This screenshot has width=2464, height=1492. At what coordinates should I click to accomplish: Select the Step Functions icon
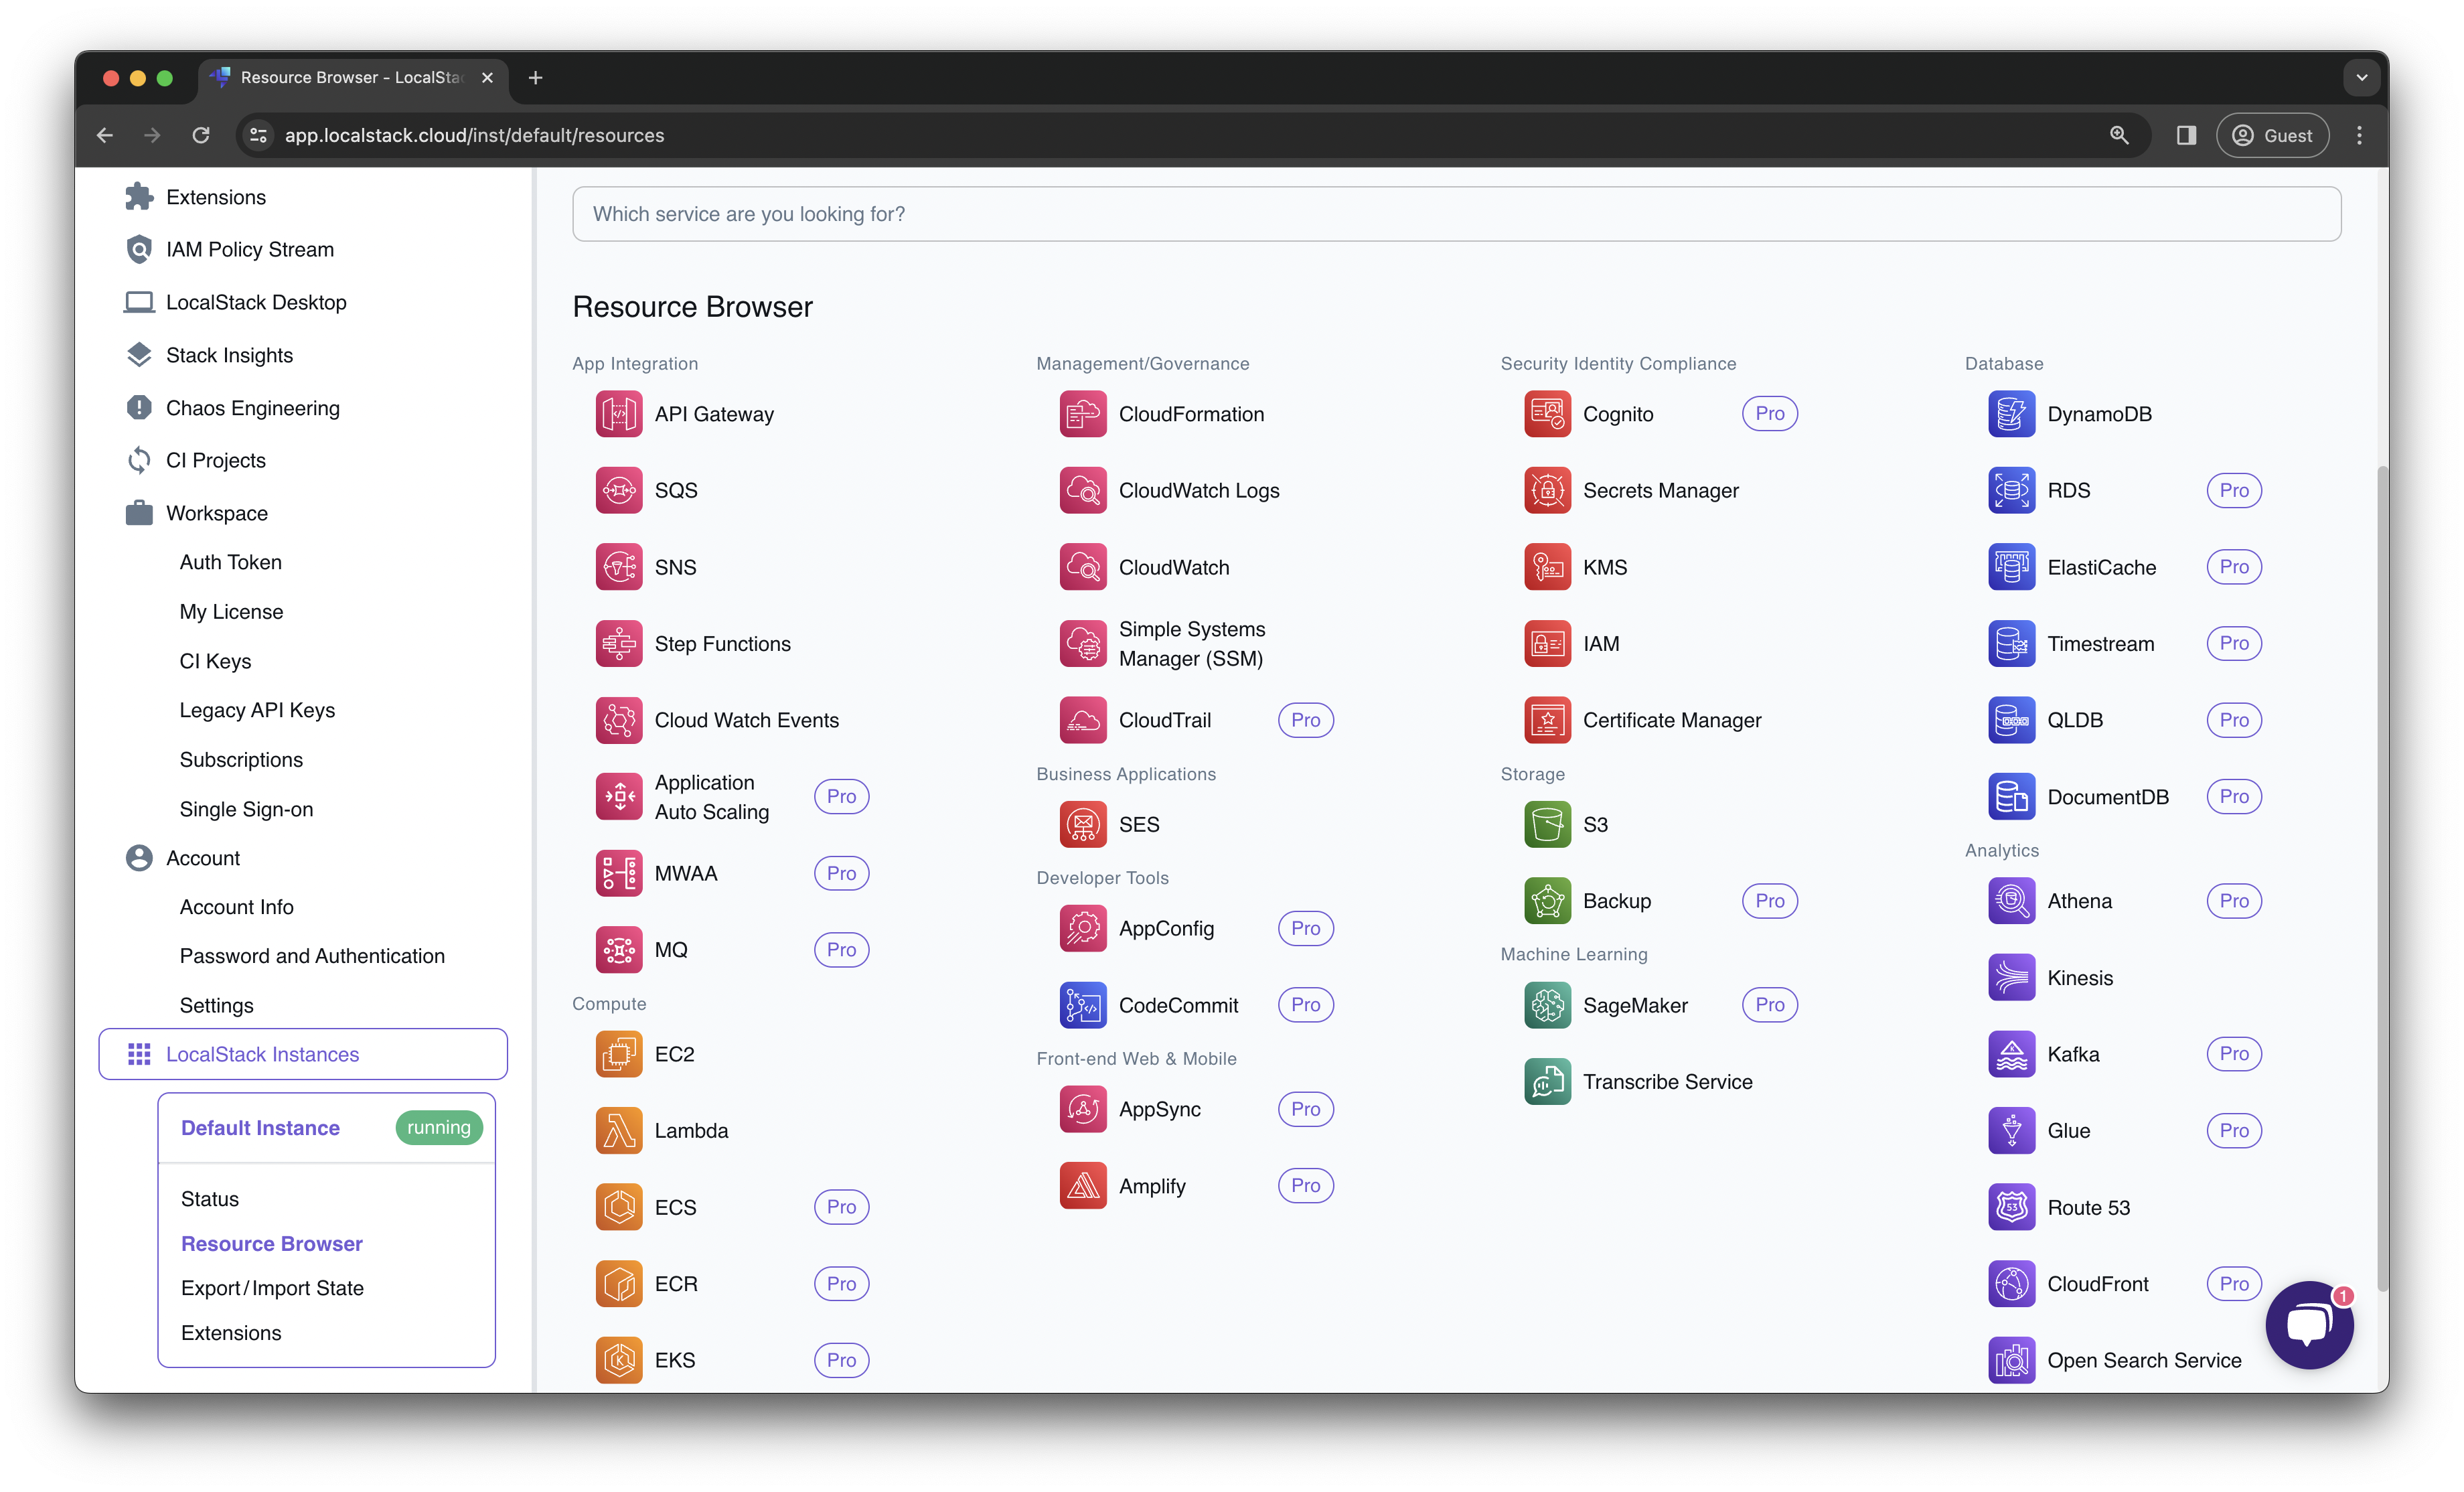coord(619,643)
